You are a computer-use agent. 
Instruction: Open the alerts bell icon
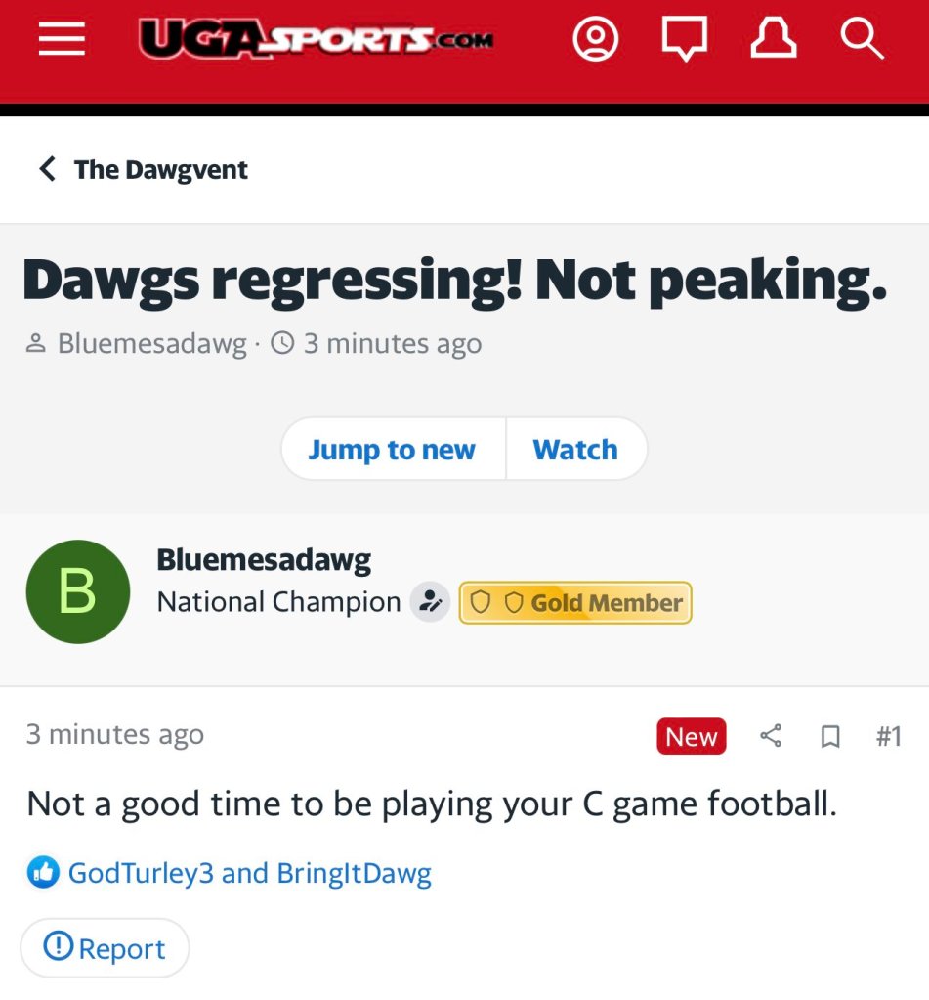coord(773,40)
